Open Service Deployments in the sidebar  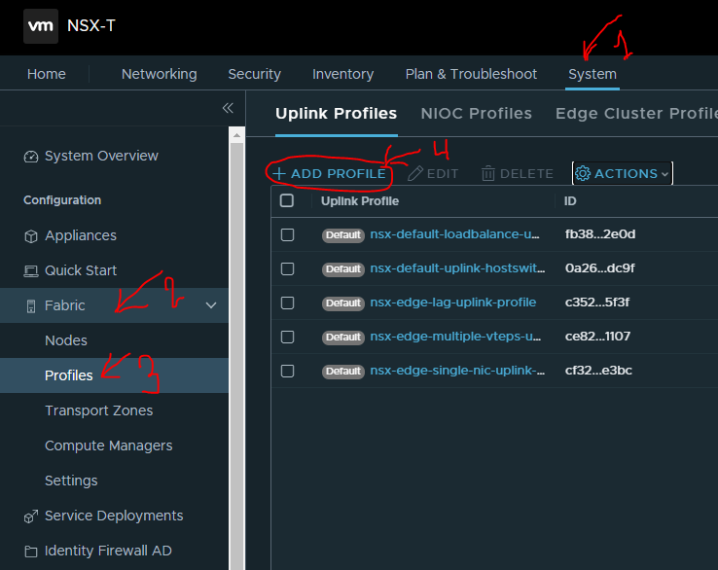coord(114,516)
